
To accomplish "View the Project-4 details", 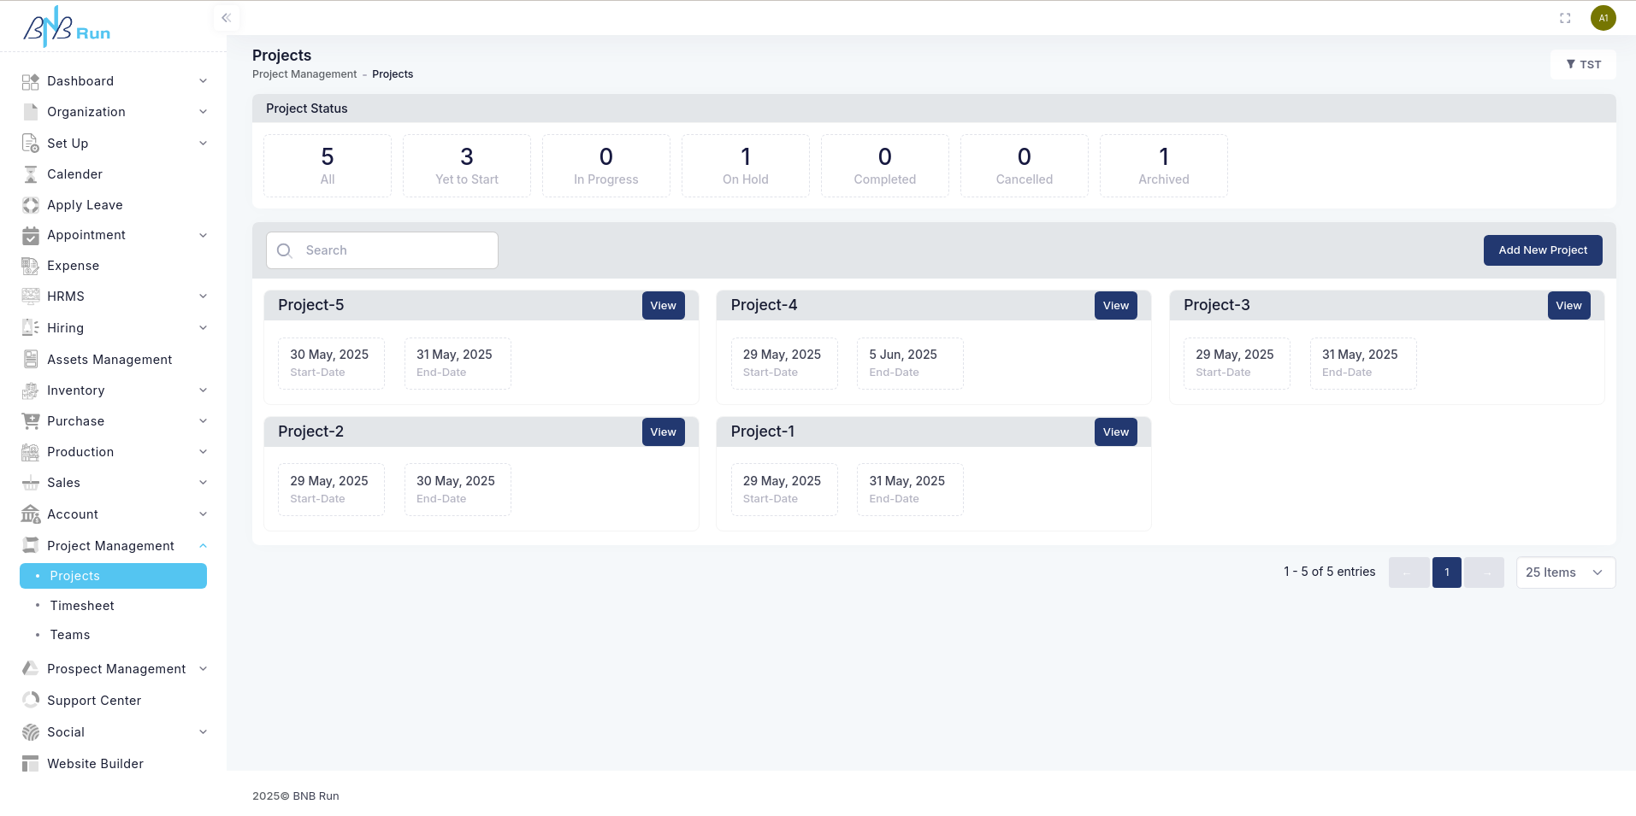I will pos(1115,306).
